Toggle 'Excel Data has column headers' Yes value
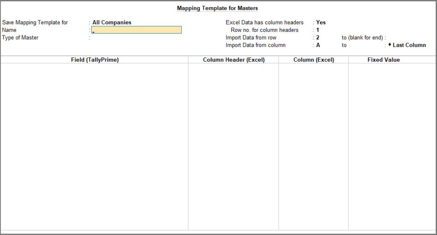This screenshot has width=437, height=235. point(321,22)
